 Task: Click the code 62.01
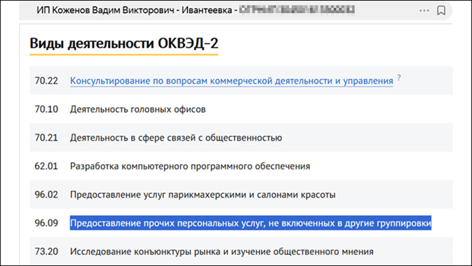(47, 166)
